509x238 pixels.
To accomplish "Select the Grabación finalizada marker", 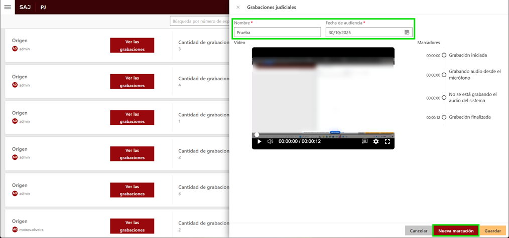I will 444,117.
